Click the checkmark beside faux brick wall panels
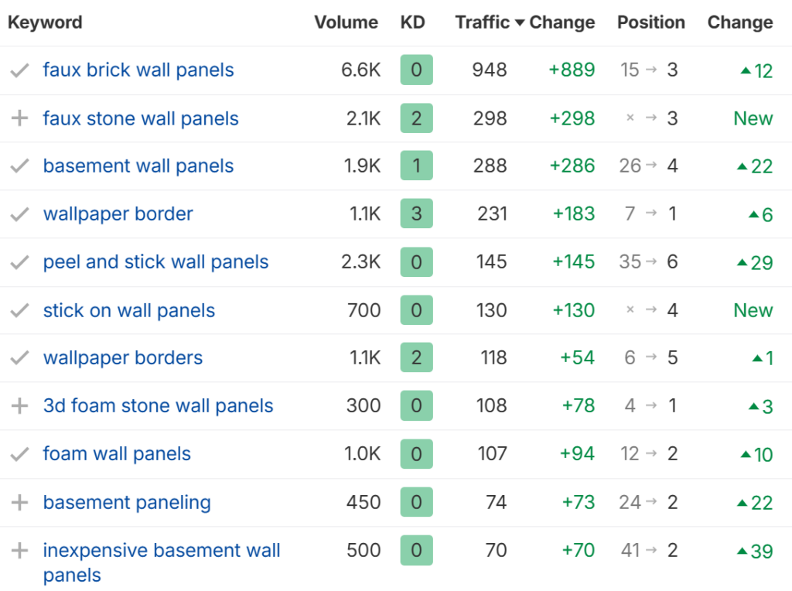The height and width of the screenshot is (591, 792). 19,70
